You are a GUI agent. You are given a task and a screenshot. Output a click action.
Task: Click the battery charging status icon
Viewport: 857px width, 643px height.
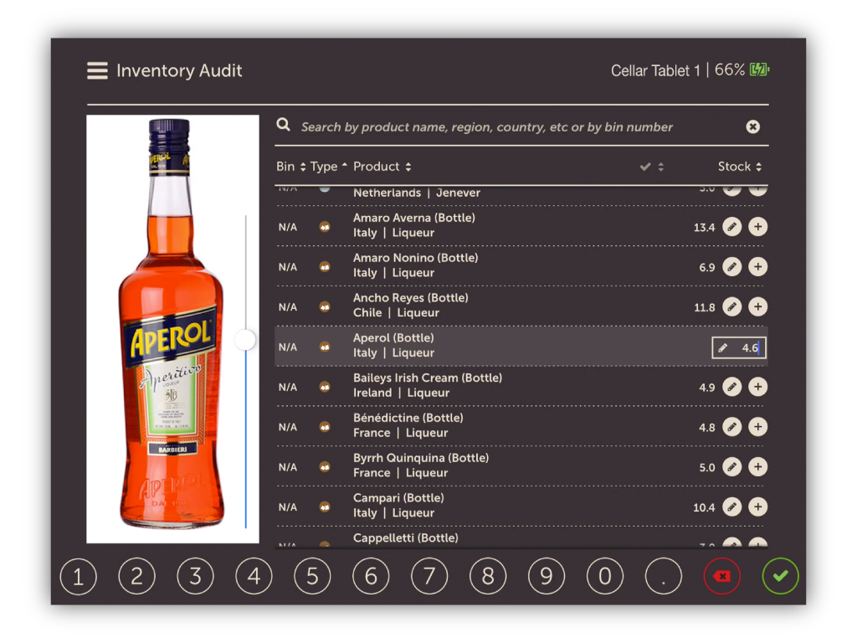760,69
